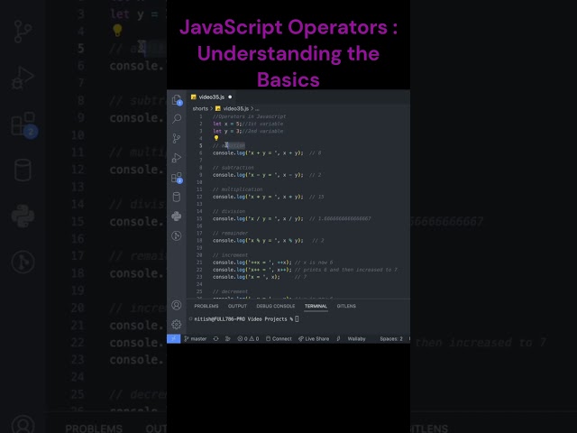
Task: Click the 'x * y' console.log line
Action: (x=269, y=197)
